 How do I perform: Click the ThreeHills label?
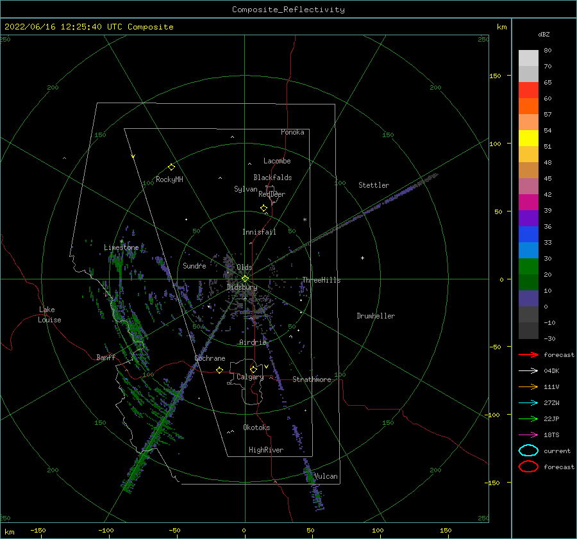321,280
